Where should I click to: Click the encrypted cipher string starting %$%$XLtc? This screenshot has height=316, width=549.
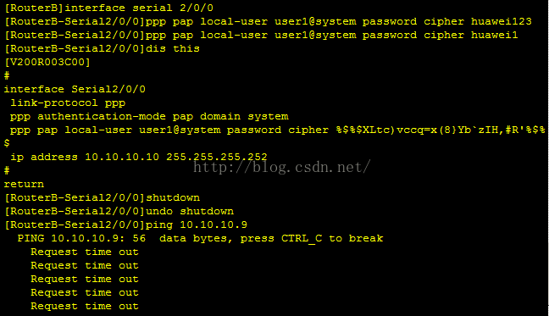(x=441, y=130)
